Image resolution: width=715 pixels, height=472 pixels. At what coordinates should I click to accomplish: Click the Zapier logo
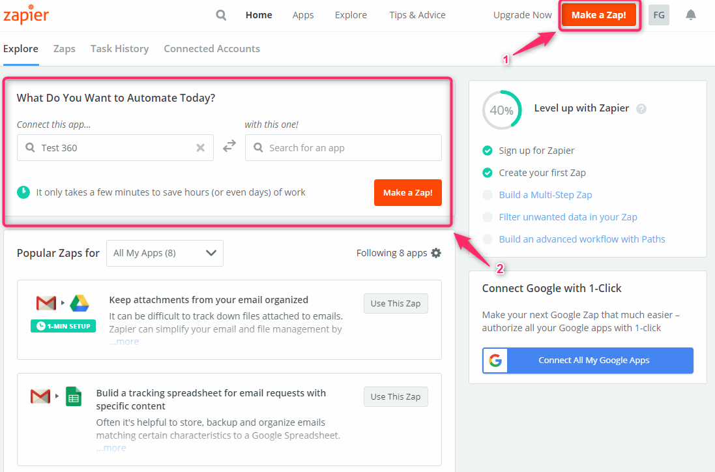pos(26,15)
